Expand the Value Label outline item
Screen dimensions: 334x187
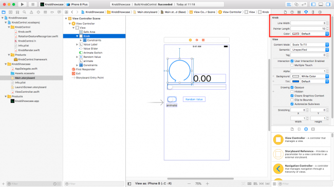click(77, 45)
